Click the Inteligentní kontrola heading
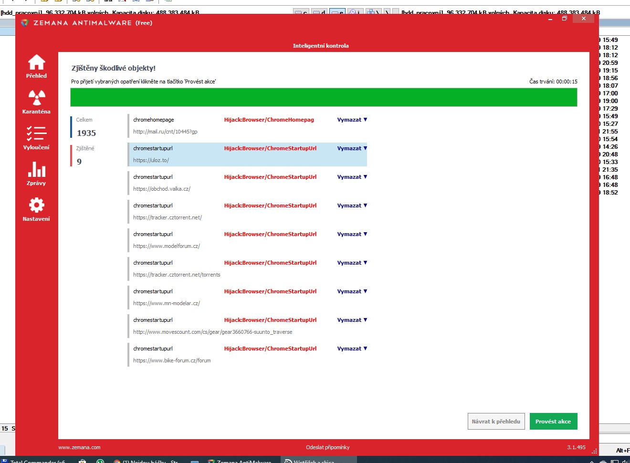The height and width of the screenshot is (463, 630). click(x=321, y=46)
